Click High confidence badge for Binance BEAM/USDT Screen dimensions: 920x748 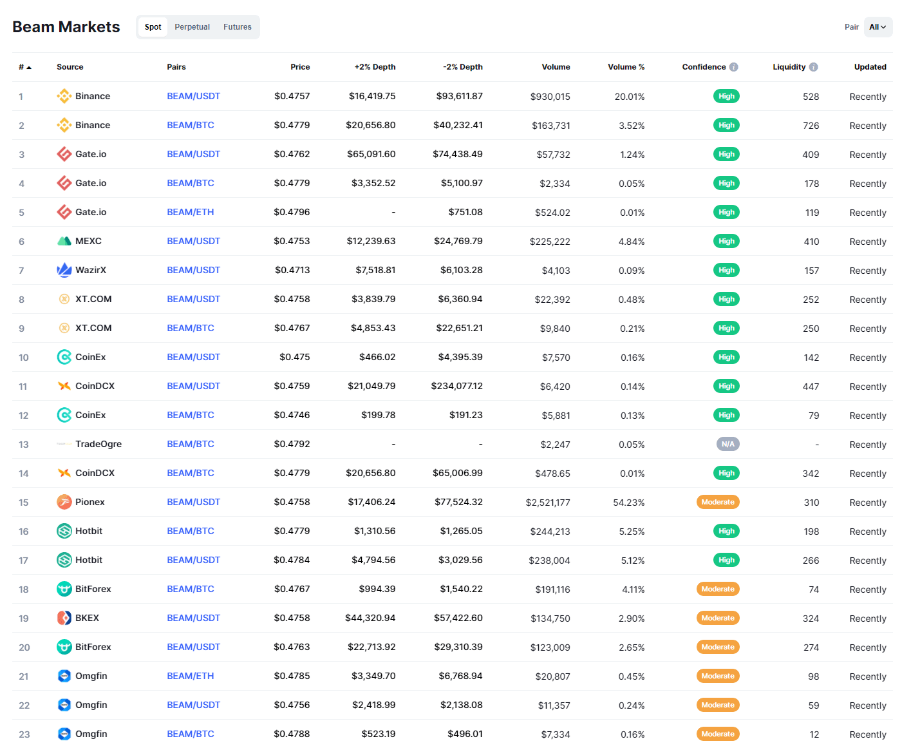(726, 96)
